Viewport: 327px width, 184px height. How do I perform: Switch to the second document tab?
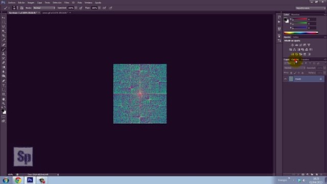55,13
